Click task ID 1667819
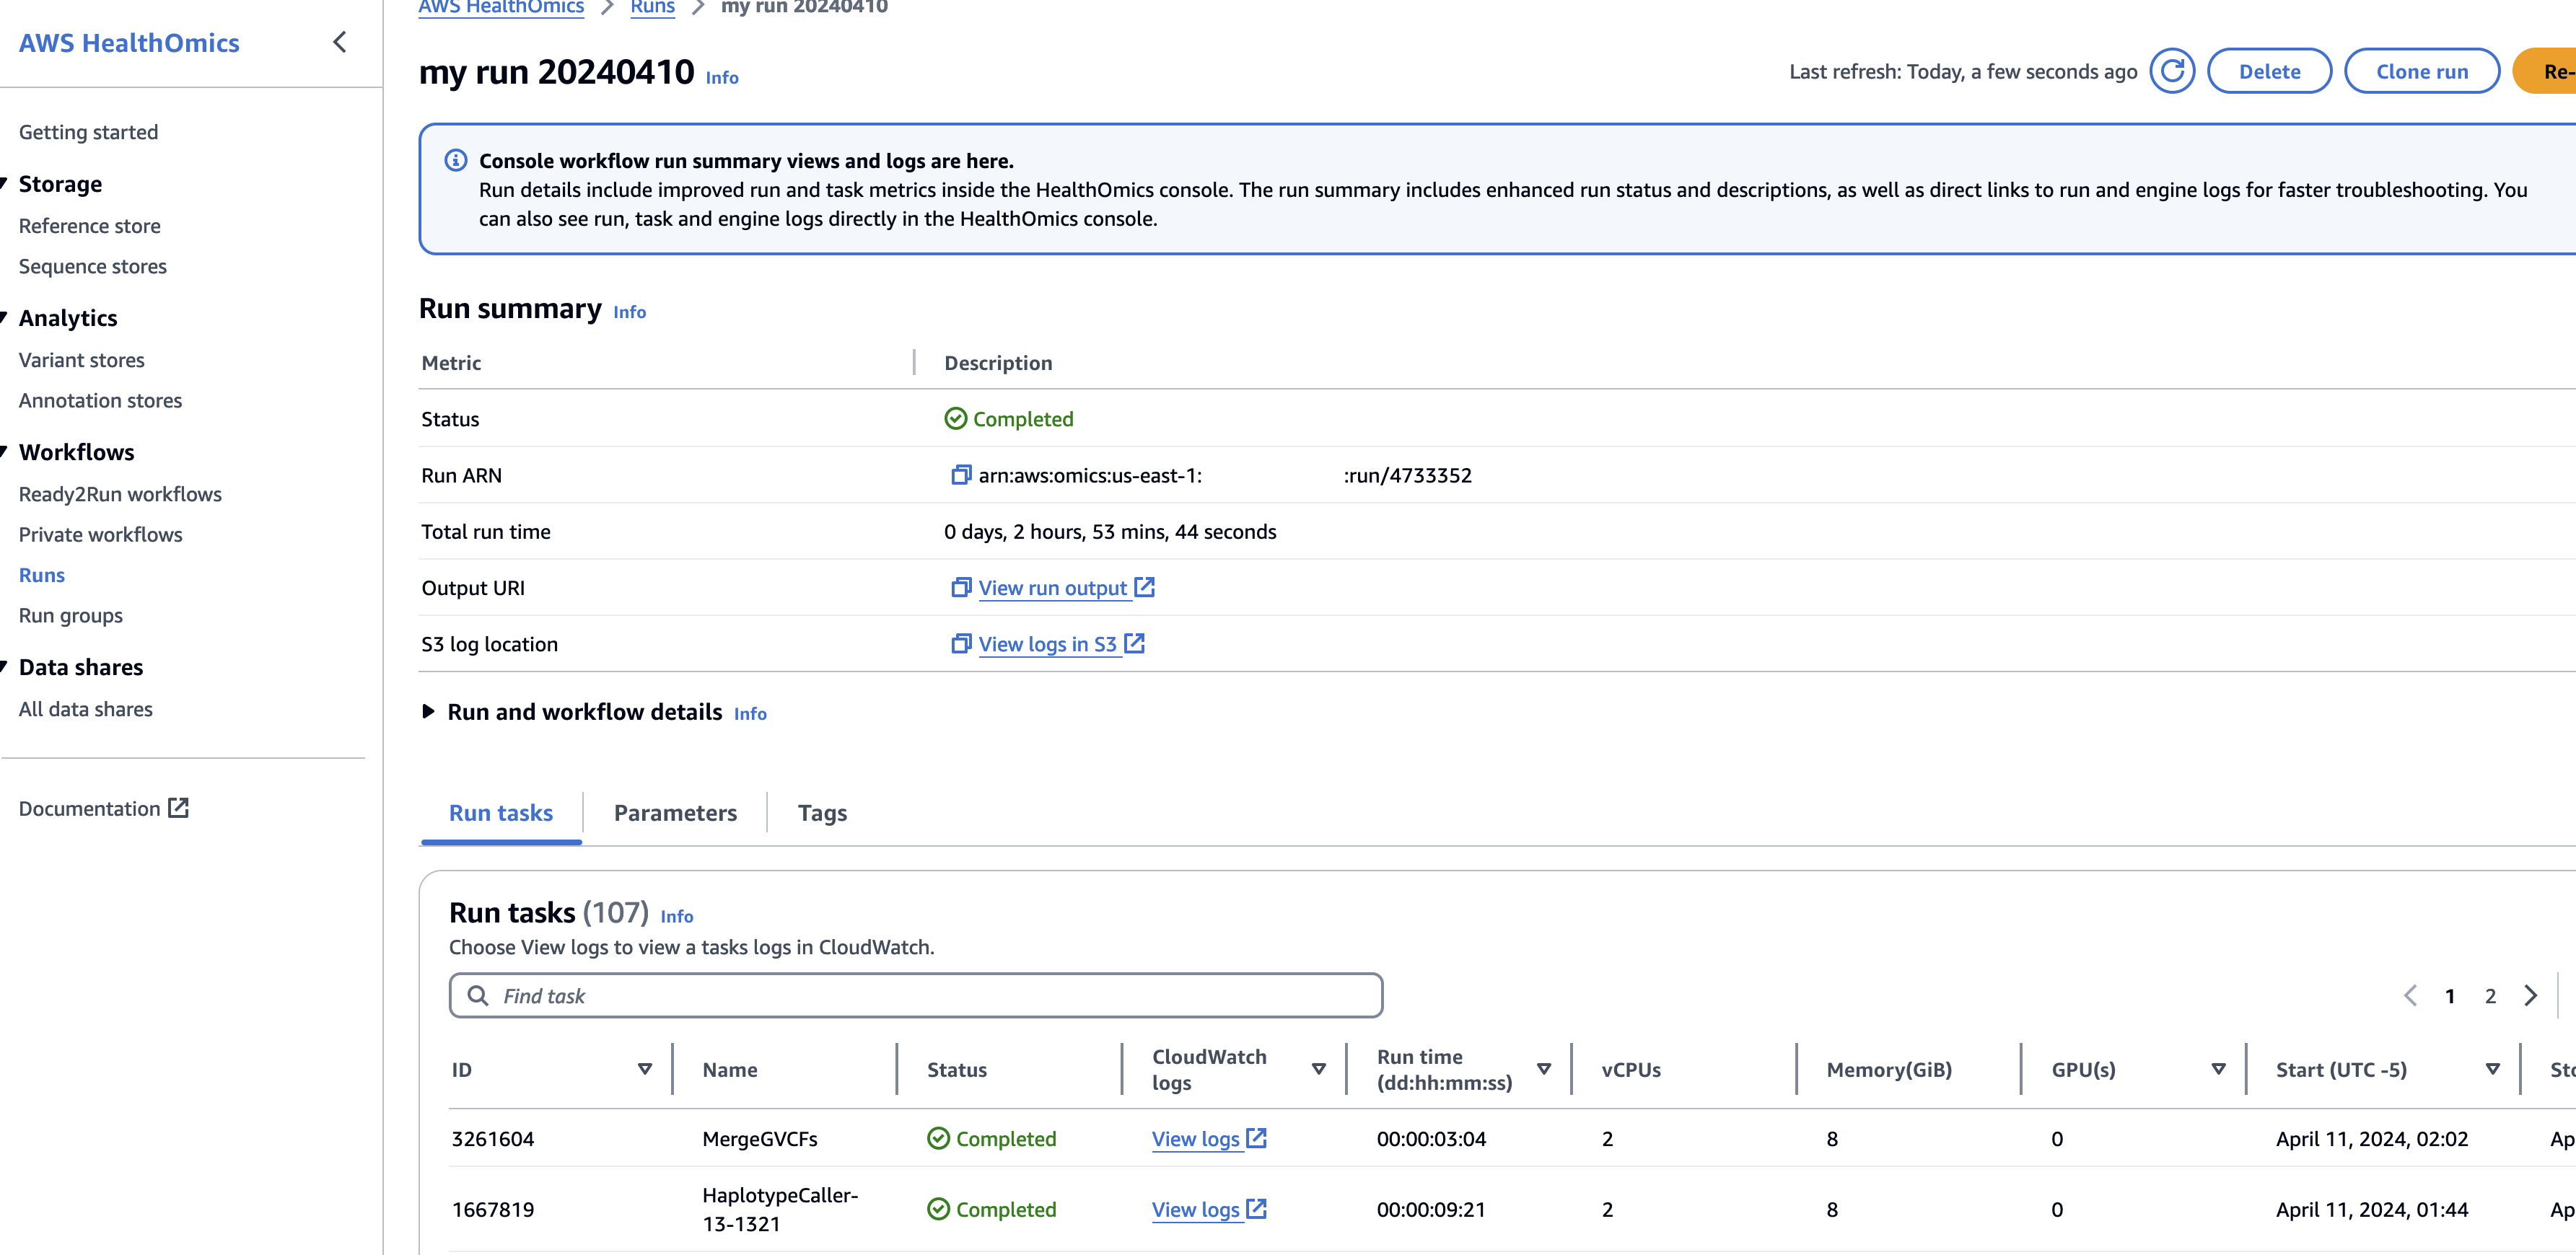Viewport: 2576px width, 1255px height. click(x=493, y=1209)
